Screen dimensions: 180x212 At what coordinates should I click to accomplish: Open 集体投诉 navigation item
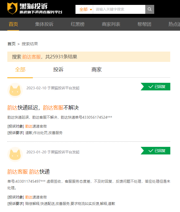point(44,24)
